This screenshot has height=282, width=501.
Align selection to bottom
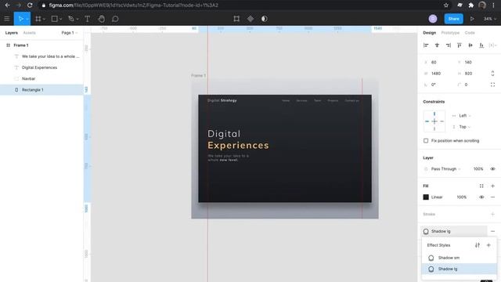coord(481,45)
